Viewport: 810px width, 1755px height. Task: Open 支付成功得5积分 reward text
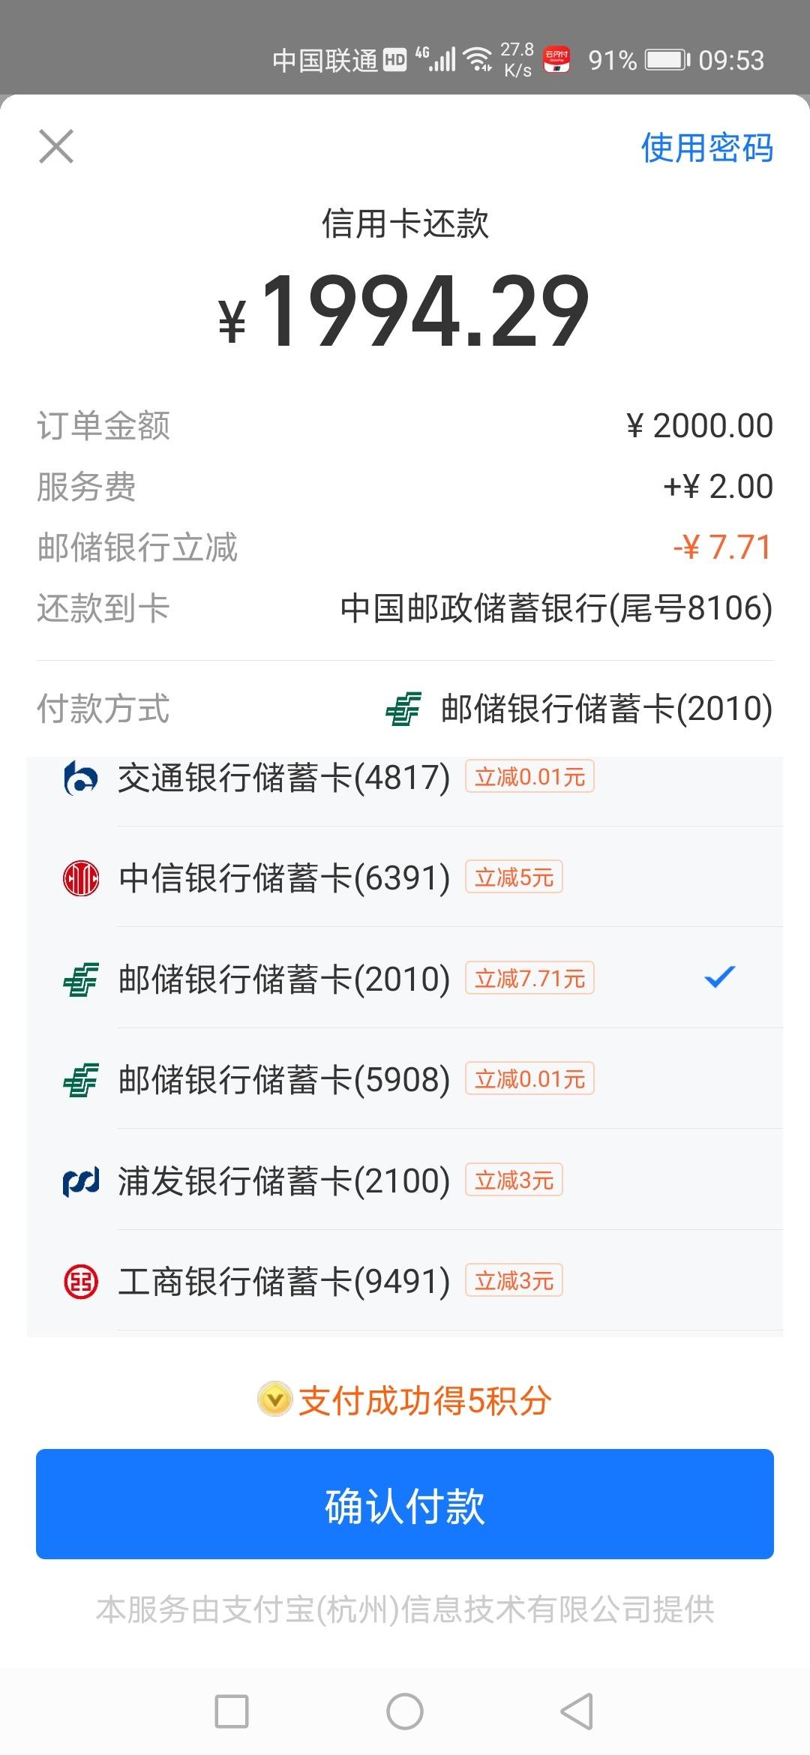click(424, 1400)
